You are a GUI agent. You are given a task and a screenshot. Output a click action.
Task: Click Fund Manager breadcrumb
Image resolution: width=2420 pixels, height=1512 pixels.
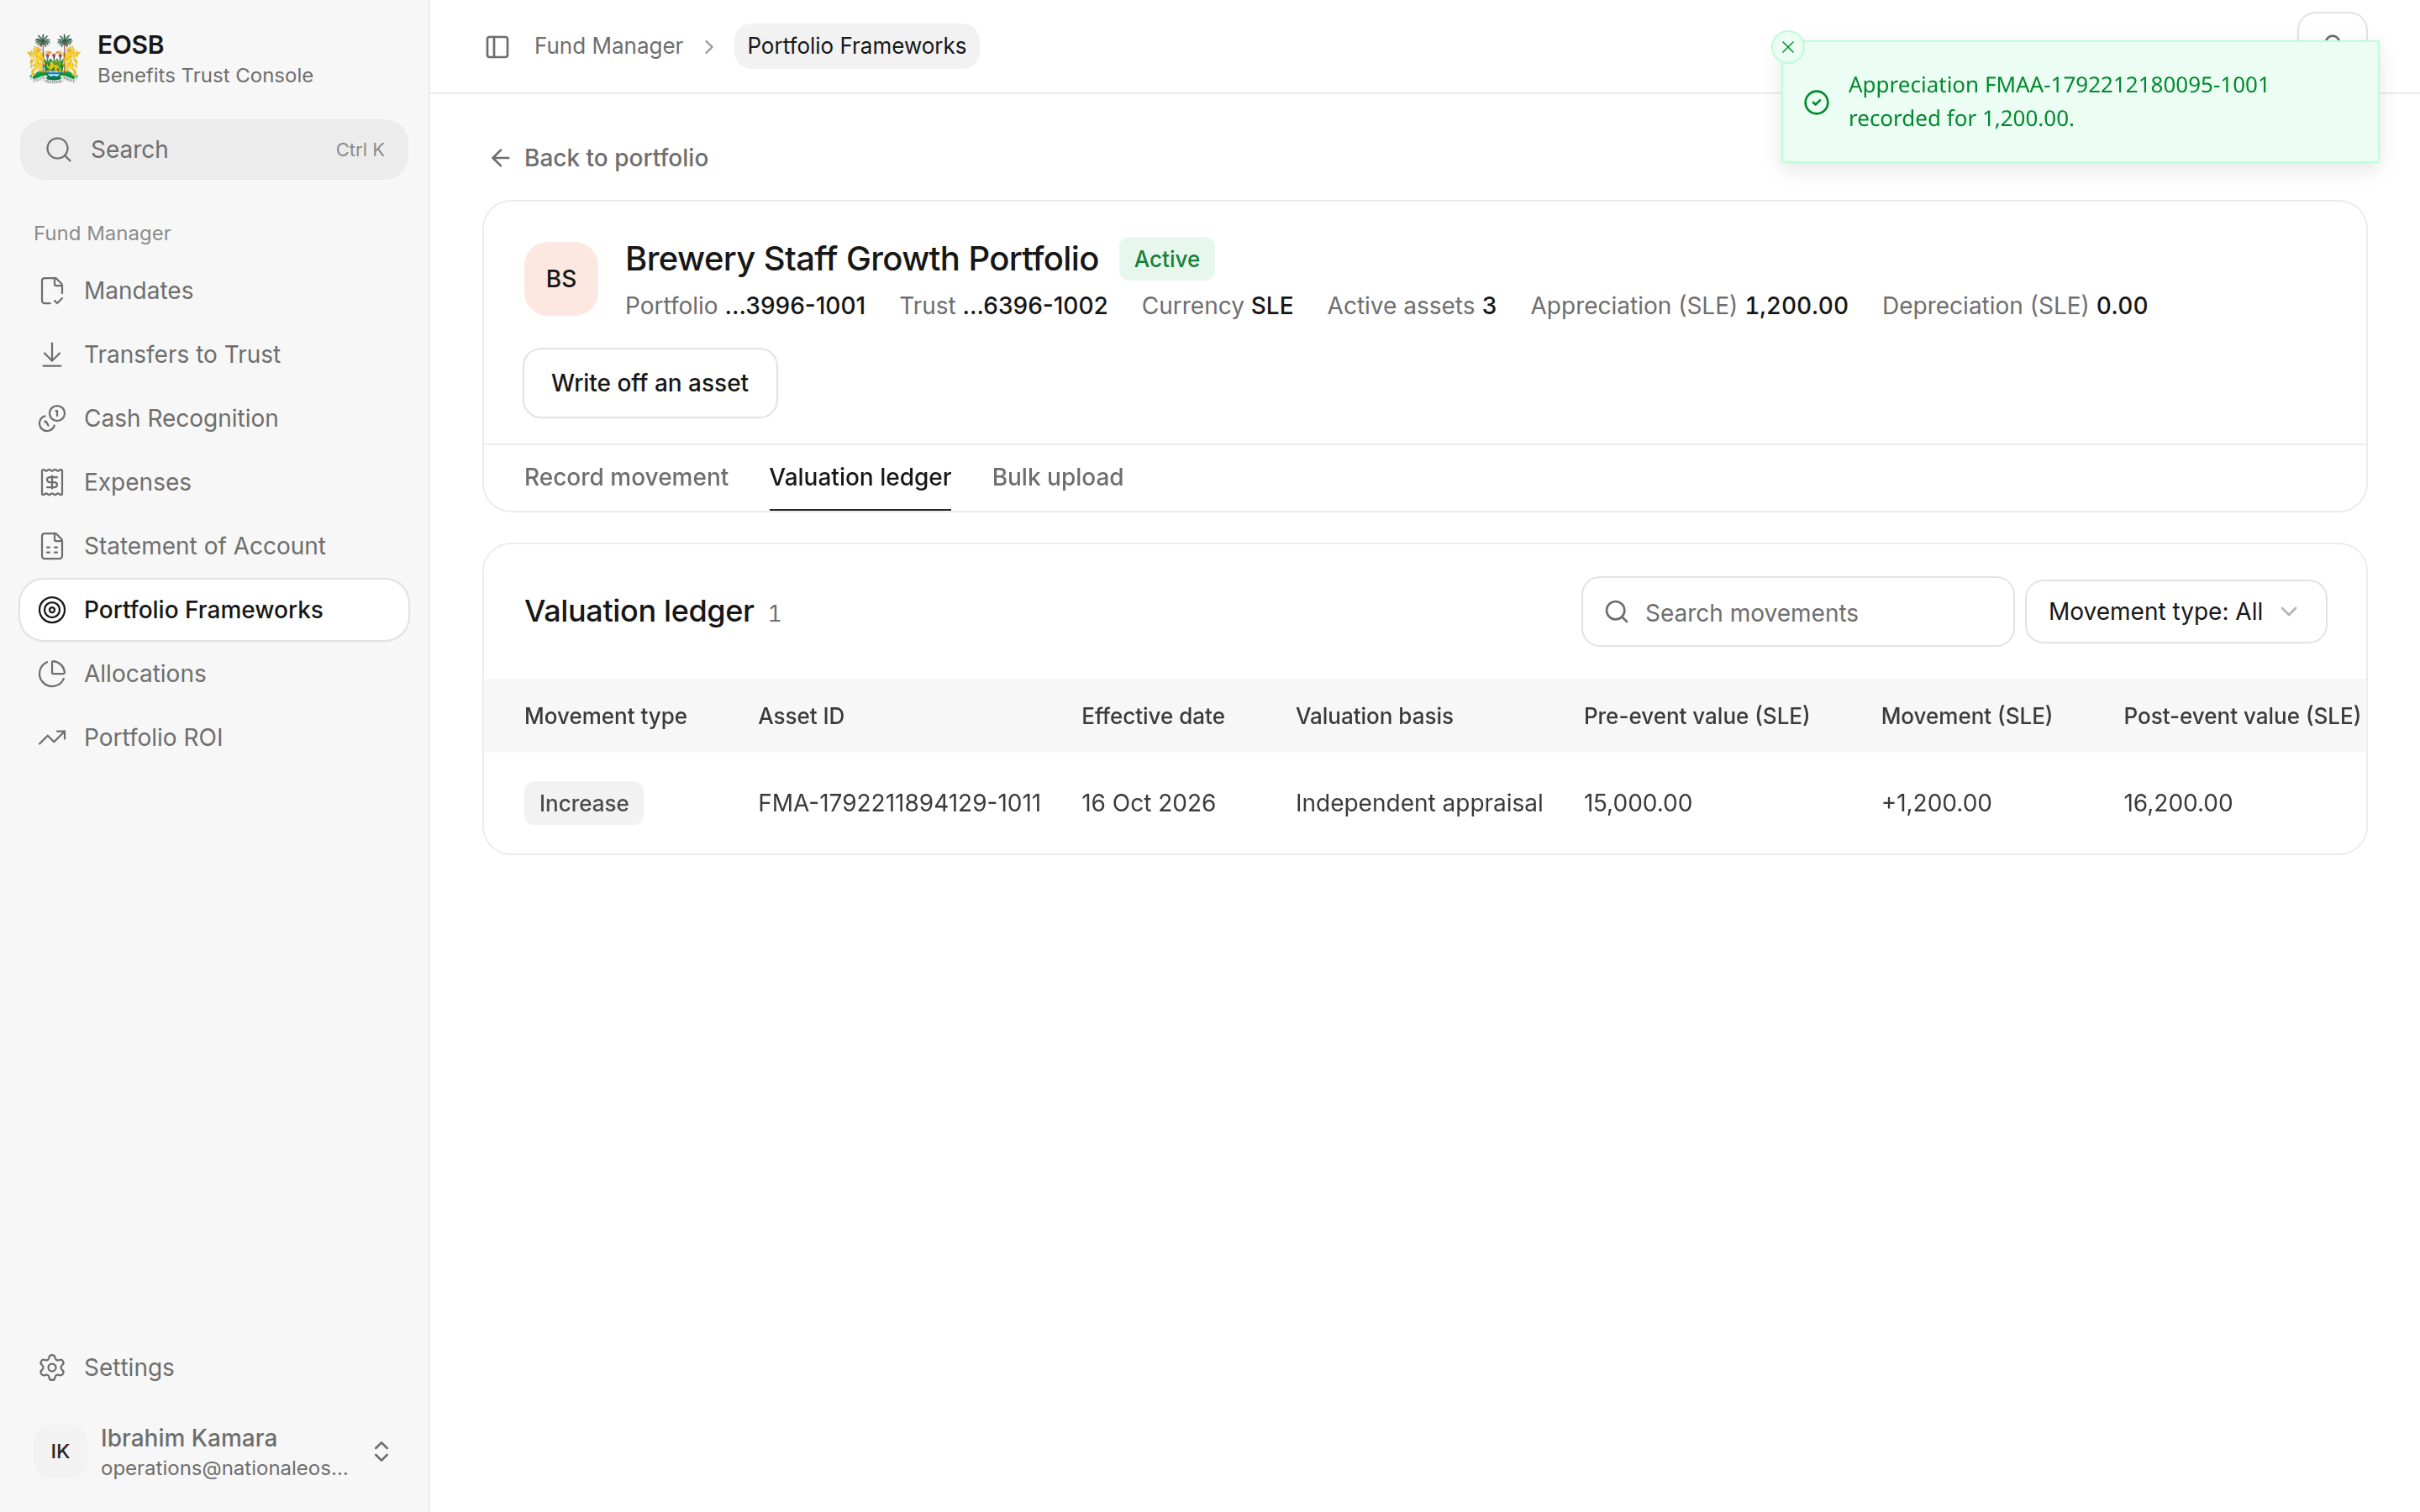pos(608,46)
